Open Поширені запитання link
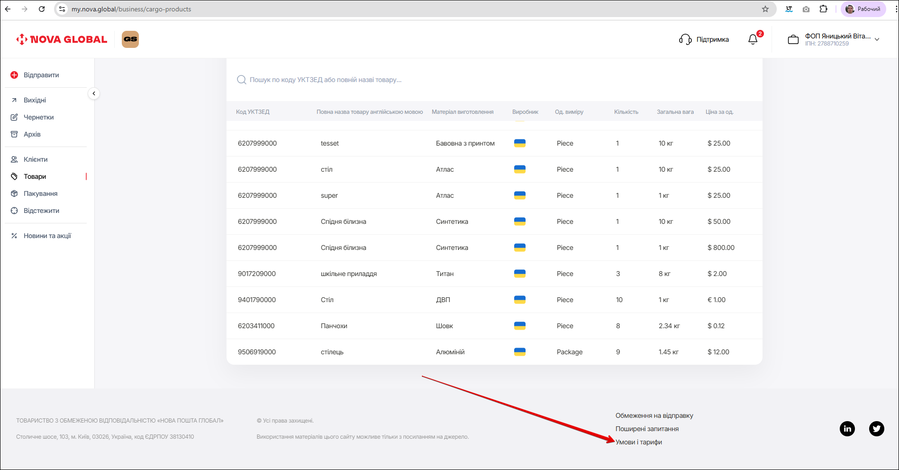Screen dimensions: 899x470 (647, 429)
